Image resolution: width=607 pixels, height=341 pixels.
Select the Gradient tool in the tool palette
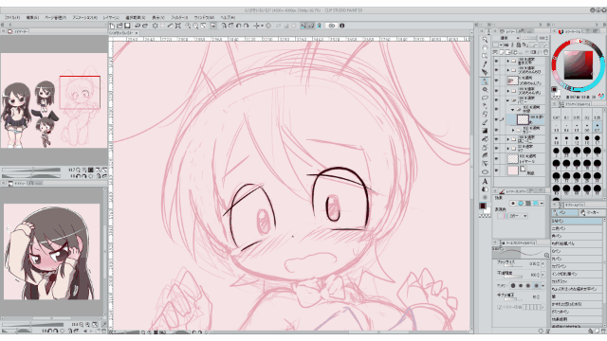tap(485, 131)
